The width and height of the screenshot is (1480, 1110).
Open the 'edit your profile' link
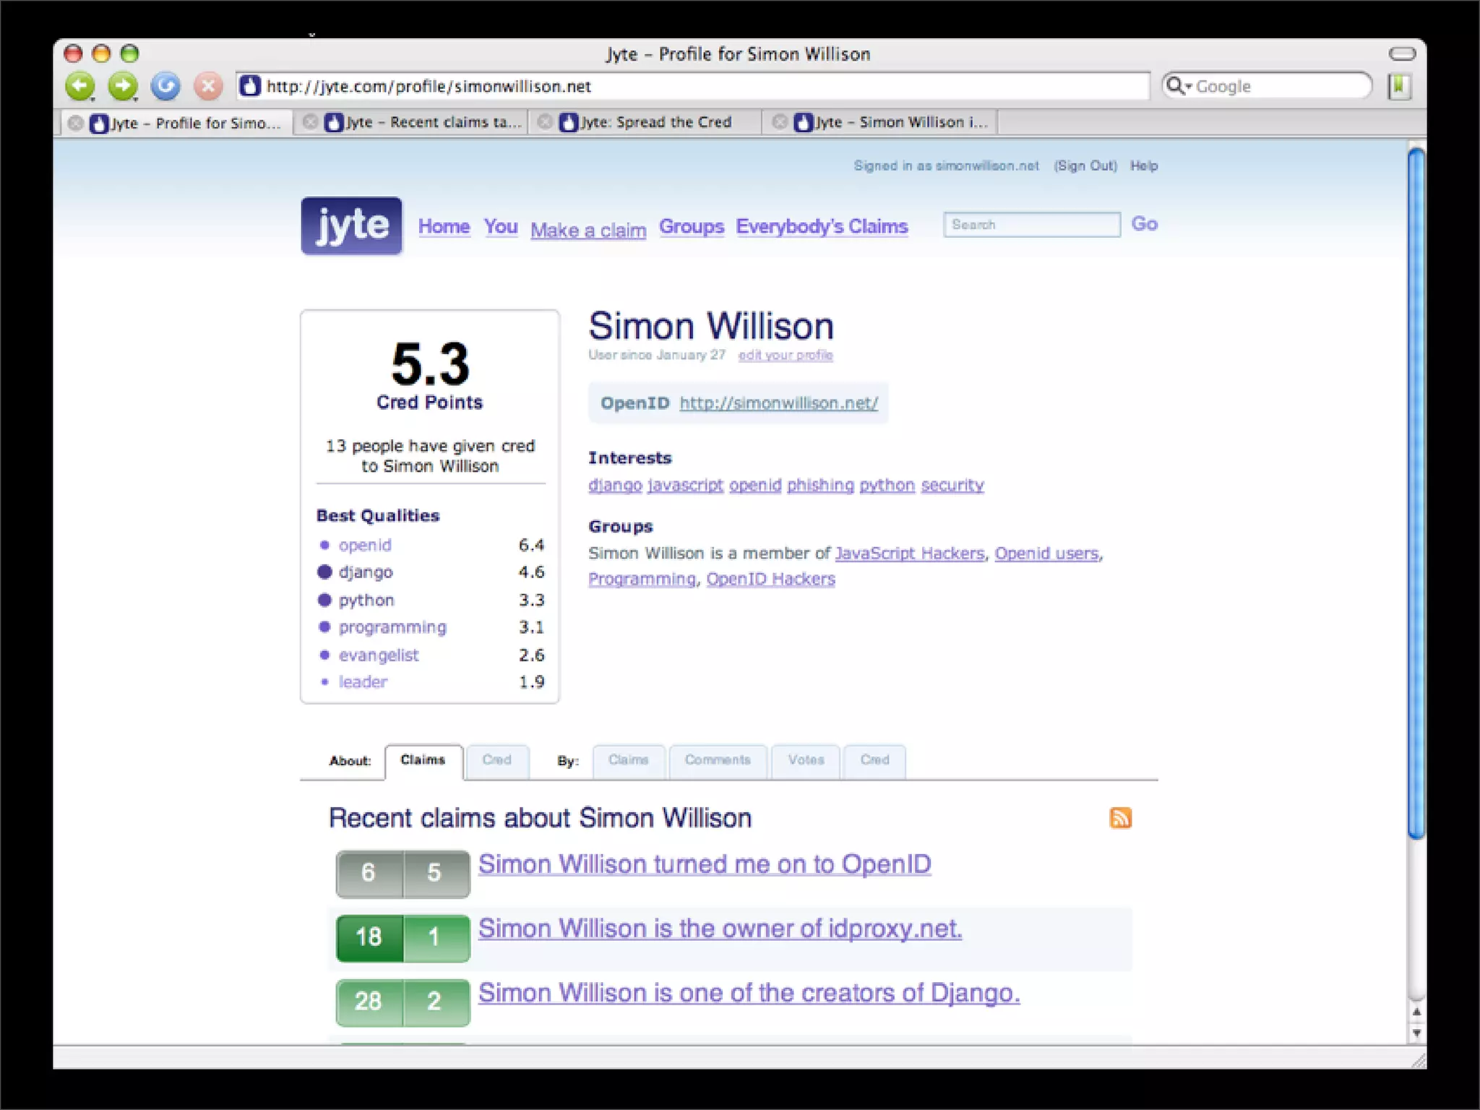coord(786,355)
